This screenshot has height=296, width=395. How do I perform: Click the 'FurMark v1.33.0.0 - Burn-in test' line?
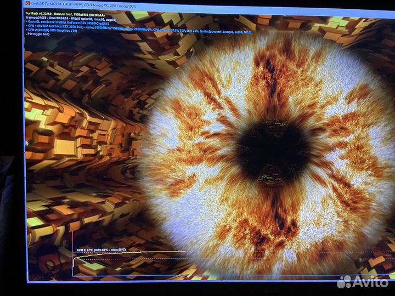coord(65,15)
